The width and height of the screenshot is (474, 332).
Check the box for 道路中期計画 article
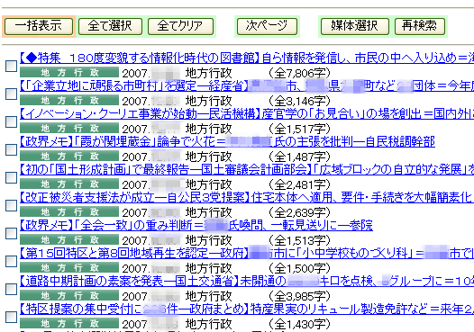pyautogui.click(x=11, y=289)
